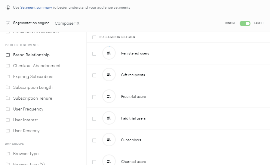Check the Paid trial users checkbox
This screenshot has width=270, height=165.
pyautogui.click(x=94, y=119)
